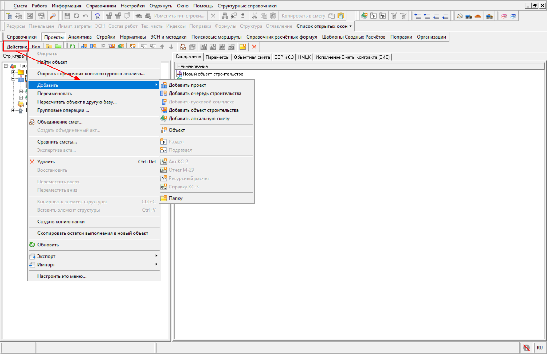Select the Новый объект строительства row
The height and width of the screenshot is (354, 547).
pos(213,74)
